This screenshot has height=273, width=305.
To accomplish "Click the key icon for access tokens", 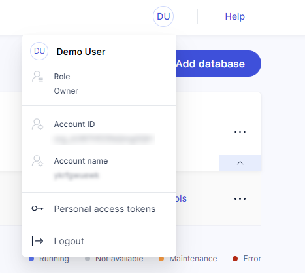I will (x=37, y=208).
